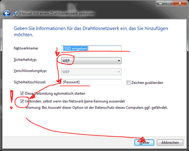
Task: Close the dialog with the X button
Action: click(x=180, y=3)
